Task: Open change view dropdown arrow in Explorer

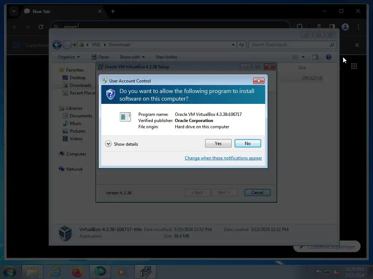Action: click(x=303, y=57)
